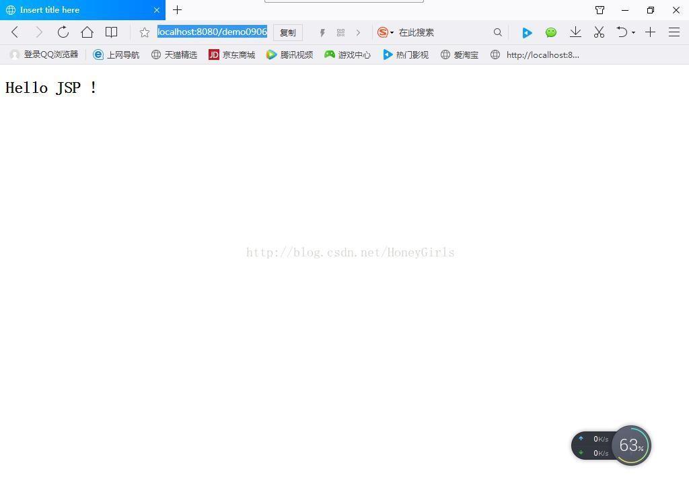Image resolution: width=689 pixels, height=490 pixels.
Task: Expand the extensions overflow chevron
Action: coord(358,32)
